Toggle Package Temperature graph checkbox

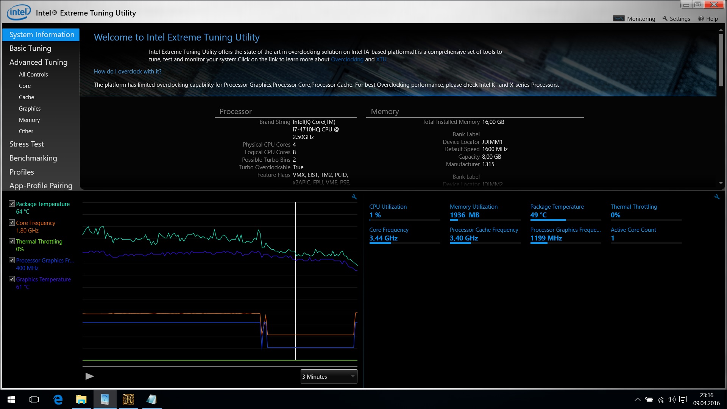click(12, 204)
